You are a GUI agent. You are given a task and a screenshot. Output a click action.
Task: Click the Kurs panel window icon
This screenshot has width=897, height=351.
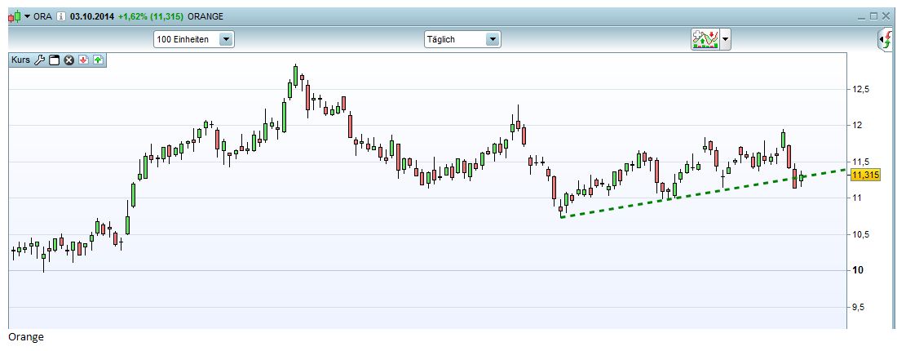click(54, 60)
